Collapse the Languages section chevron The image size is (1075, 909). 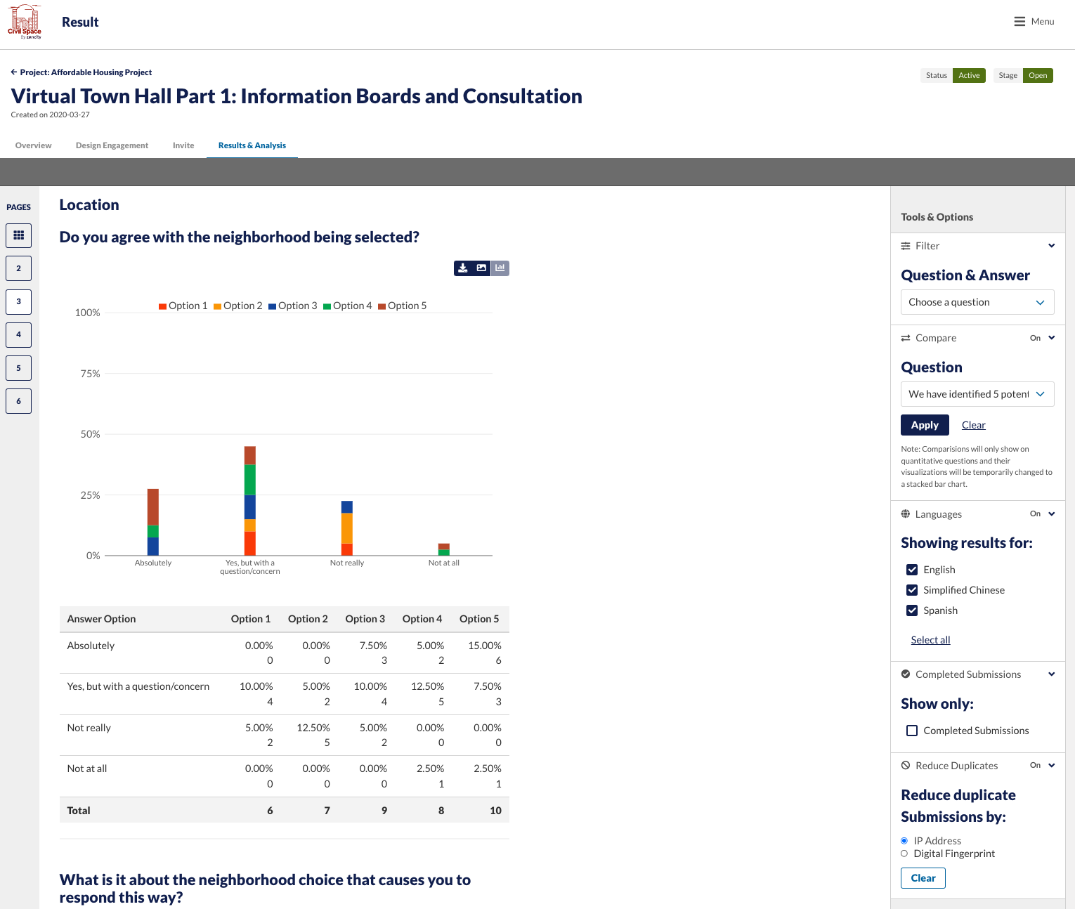point(1052,514)
